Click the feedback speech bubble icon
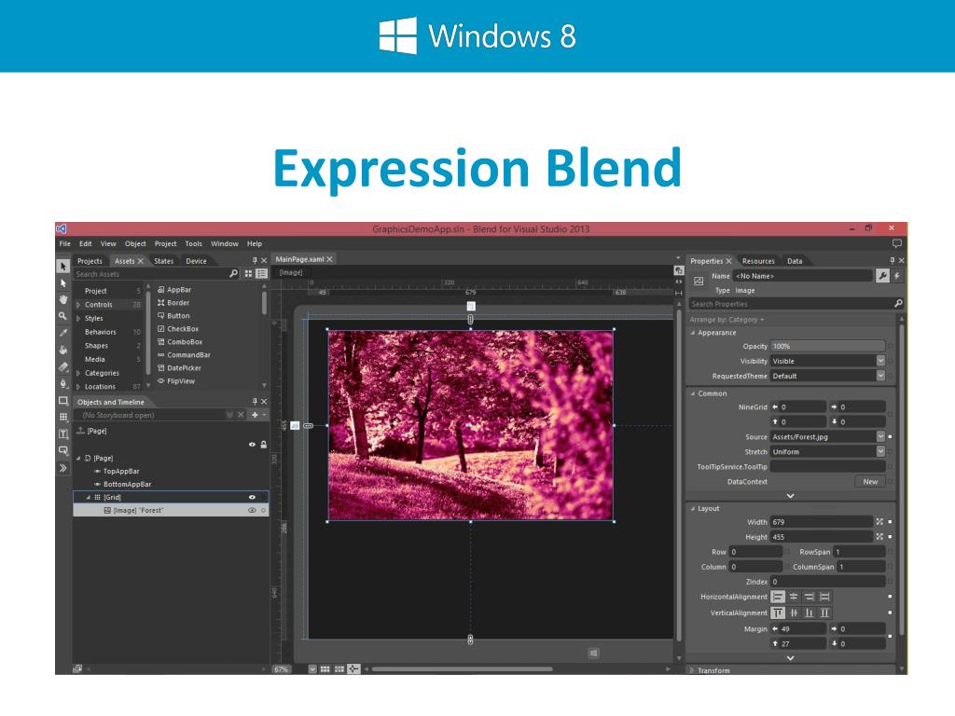This screenshot has width=955, height=716. 896,243
